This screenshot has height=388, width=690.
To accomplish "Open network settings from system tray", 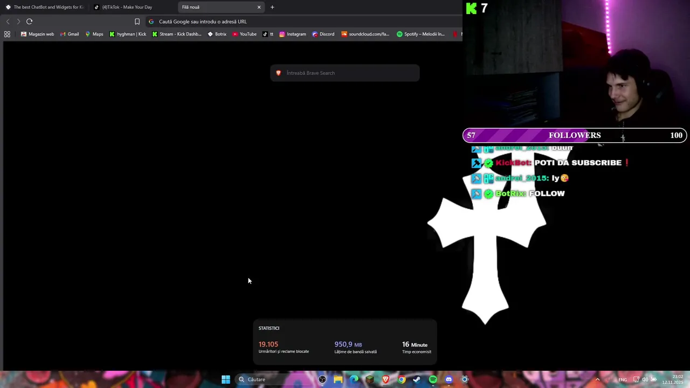I will [x=636, y=379].
